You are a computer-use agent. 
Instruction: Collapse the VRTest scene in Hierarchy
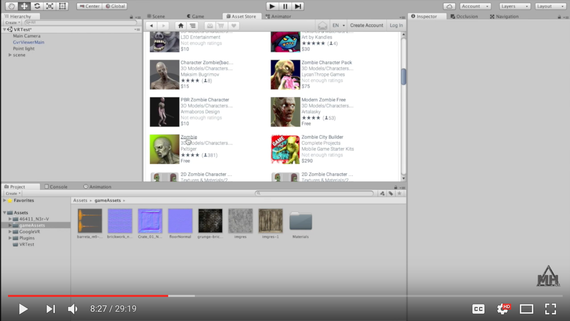pyautogui.click(x=5, y=29)
